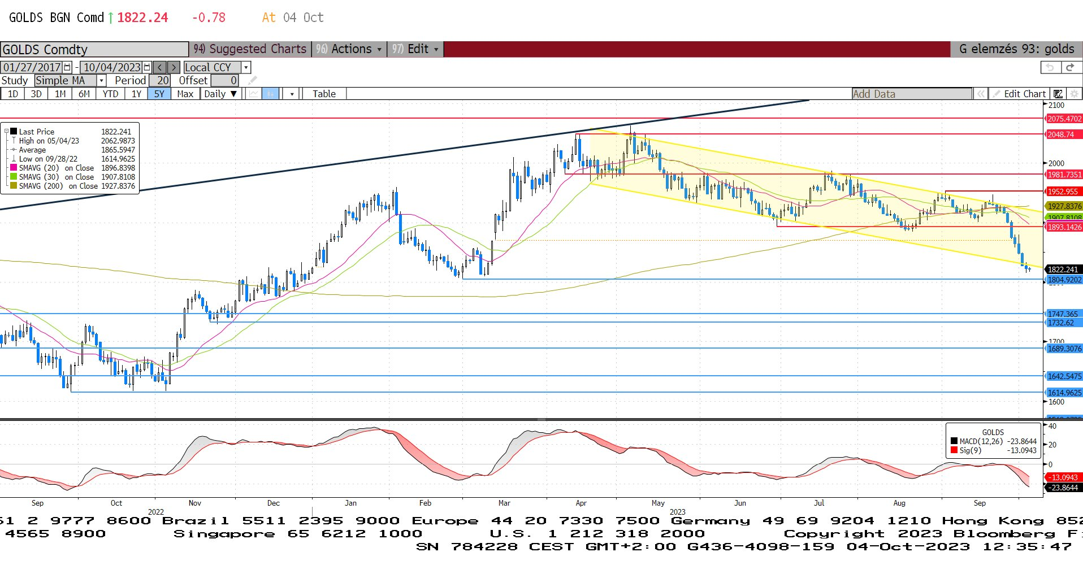Screen dimensions: 1083x578
Task: Click the Add Data input field
Action: pyautogui.click(x=912, y=94)
